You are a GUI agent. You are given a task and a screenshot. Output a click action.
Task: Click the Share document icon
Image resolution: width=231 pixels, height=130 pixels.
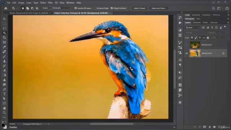click(x=227, y=8)
